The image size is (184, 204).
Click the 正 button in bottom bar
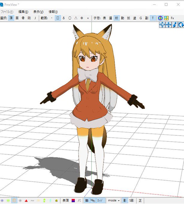tap(140, 201)
